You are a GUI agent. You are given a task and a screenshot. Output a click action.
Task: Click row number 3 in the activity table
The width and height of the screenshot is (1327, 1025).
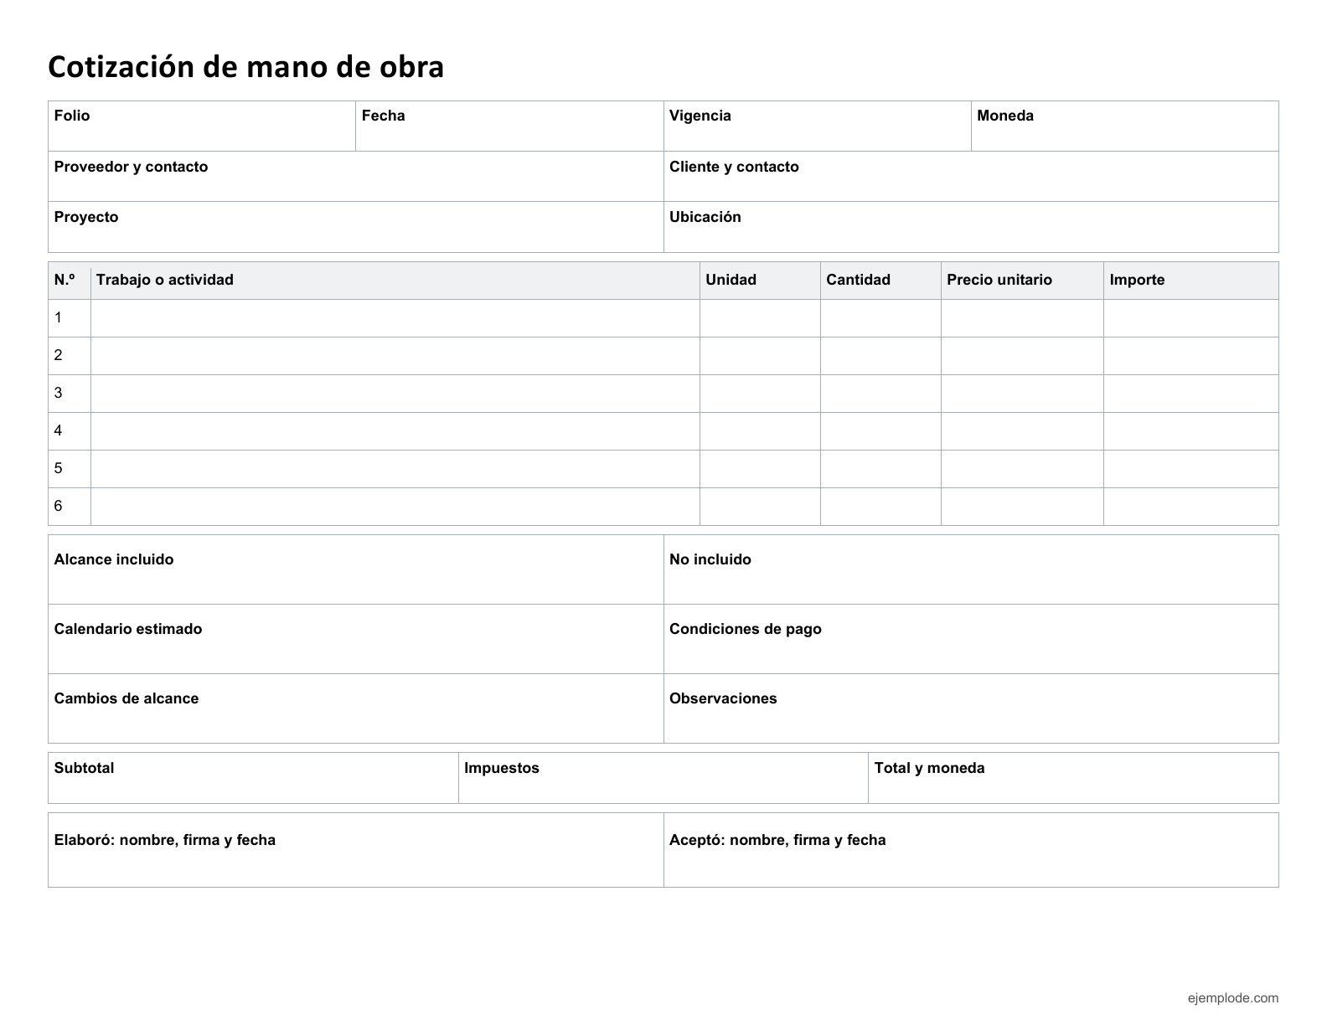(59, 393)
